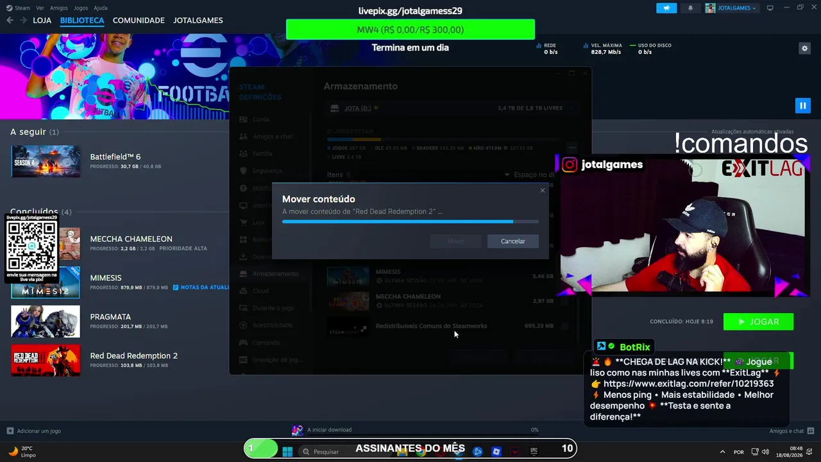This screenshot has height=462, width=821.
Task: Click the Adicionar um jogo label
Action: coord(39,431)
